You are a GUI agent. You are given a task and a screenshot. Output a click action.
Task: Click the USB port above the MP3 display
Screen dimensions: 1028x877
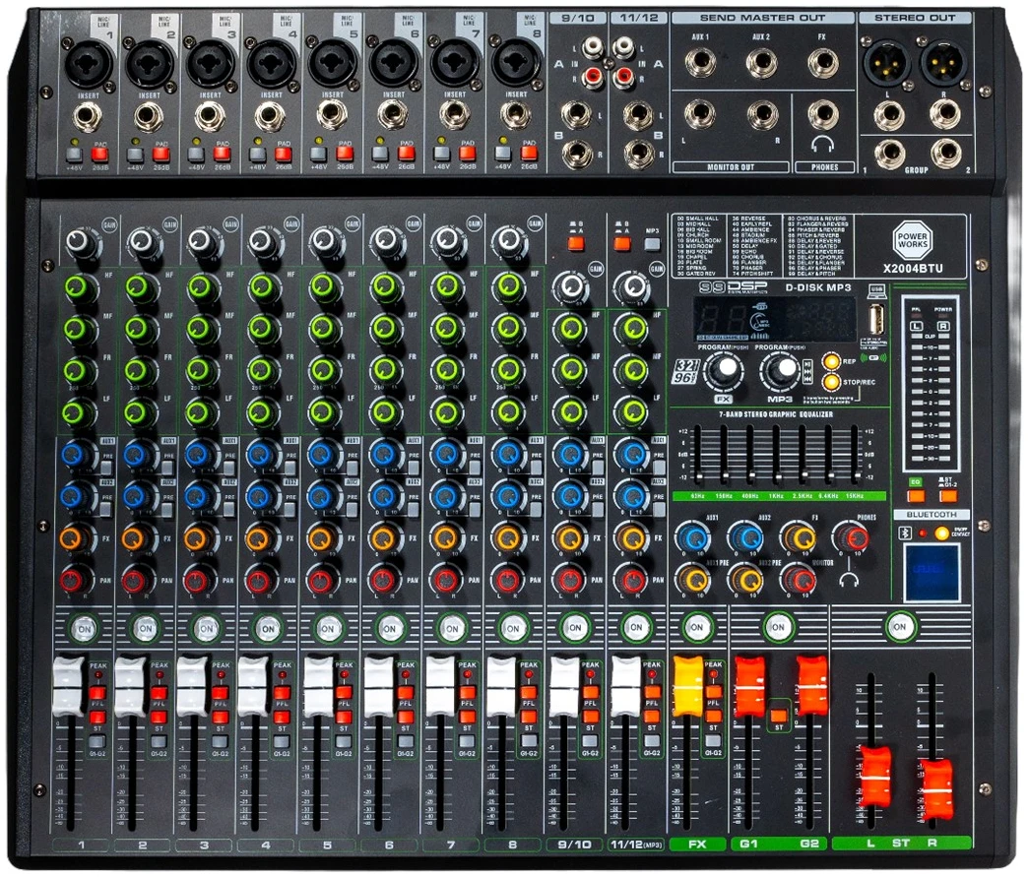pos(876,320)
